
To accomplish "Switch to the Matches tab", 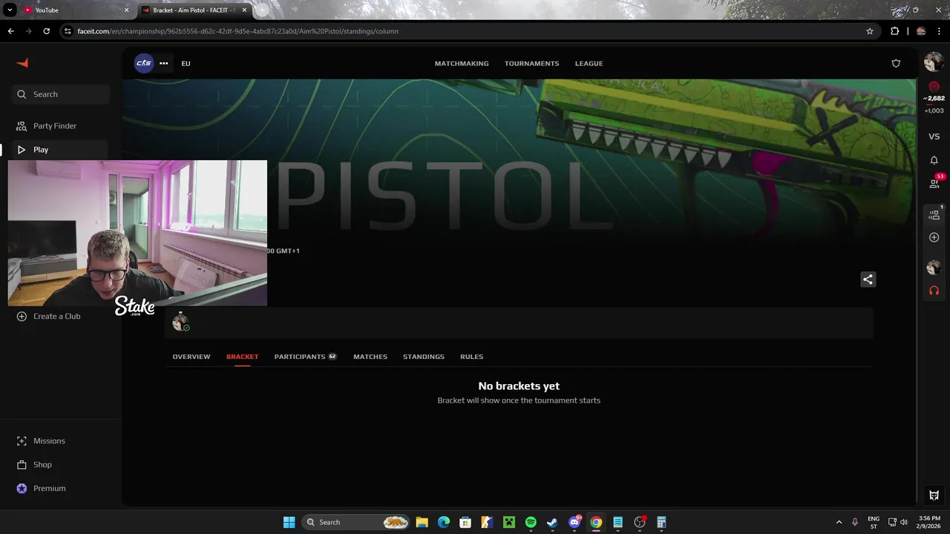I will coord(370,357).
